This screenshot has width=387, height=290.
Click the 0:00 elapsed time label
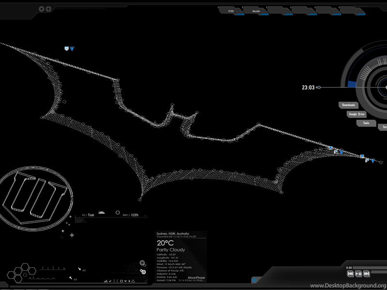click(x=349, y=268)
